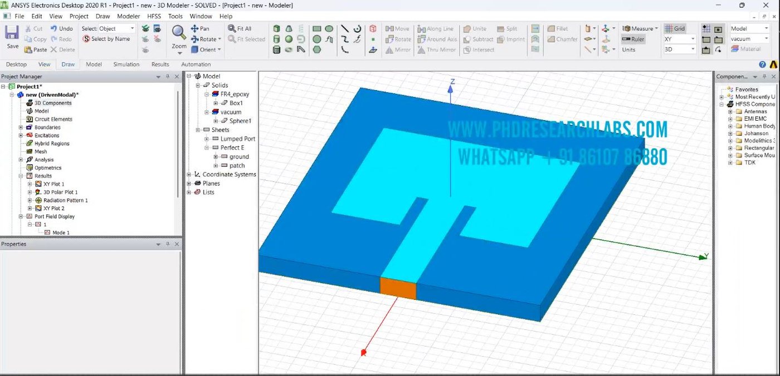Toggle auto-hide pin on Properties panel
This screenshot has width=780, height=376.
pos(168,244)
